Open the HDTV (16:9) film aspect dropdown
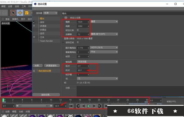Screen dimensions: 184x117 pyautogui.click(x=104, y=47)
